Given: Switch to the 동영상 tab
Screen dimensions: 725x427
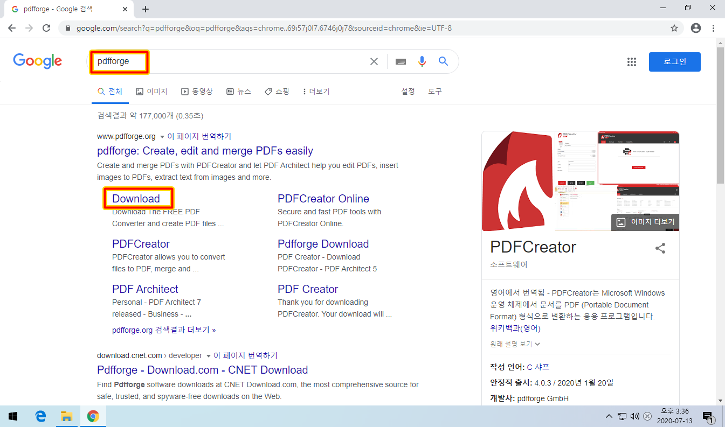Looking at the screenshot, I should click(x=197, y=92).
